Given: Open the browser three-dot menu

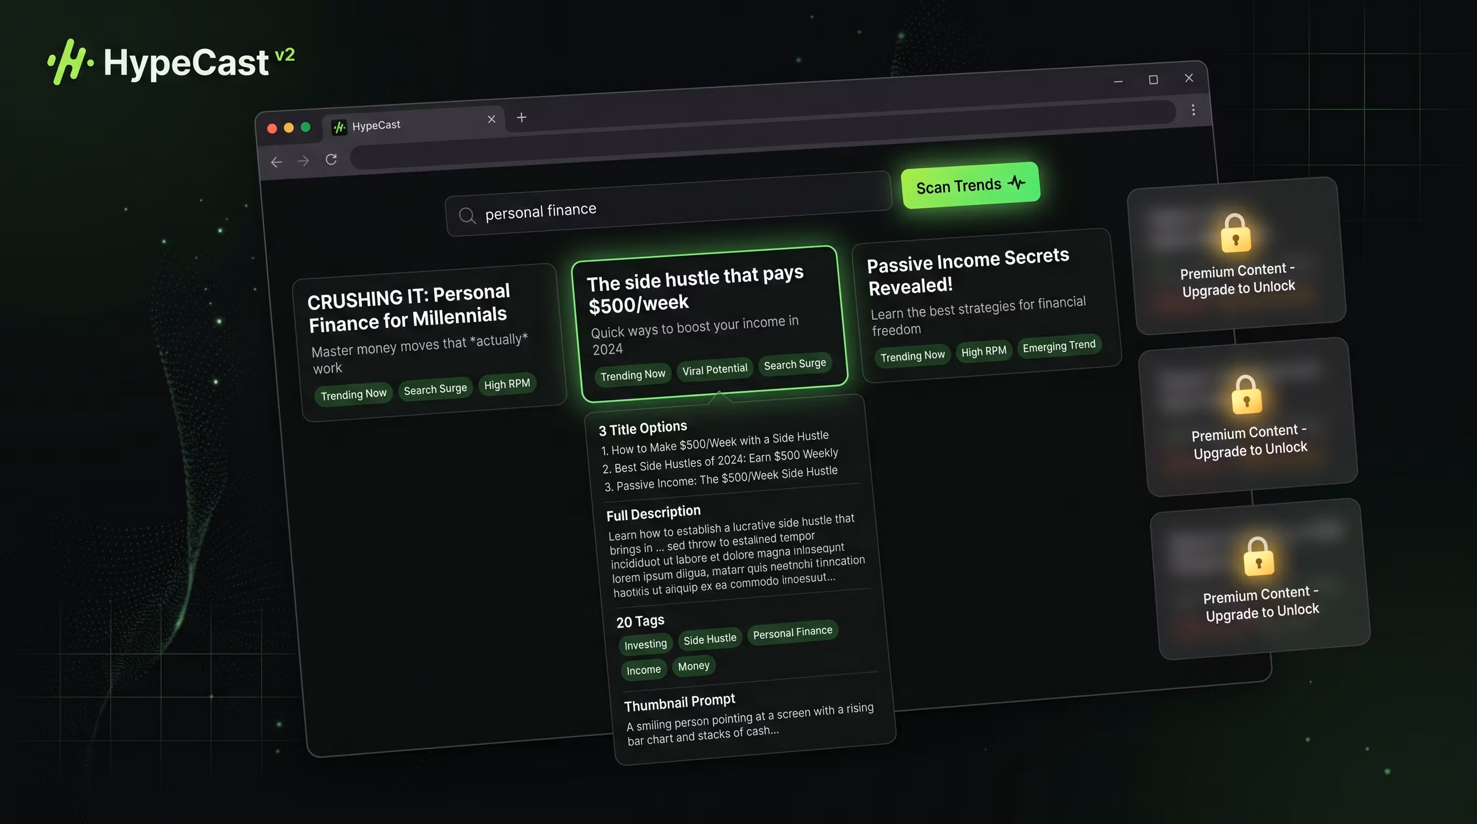Looking at the screenshot, I should coord(1193,109).
